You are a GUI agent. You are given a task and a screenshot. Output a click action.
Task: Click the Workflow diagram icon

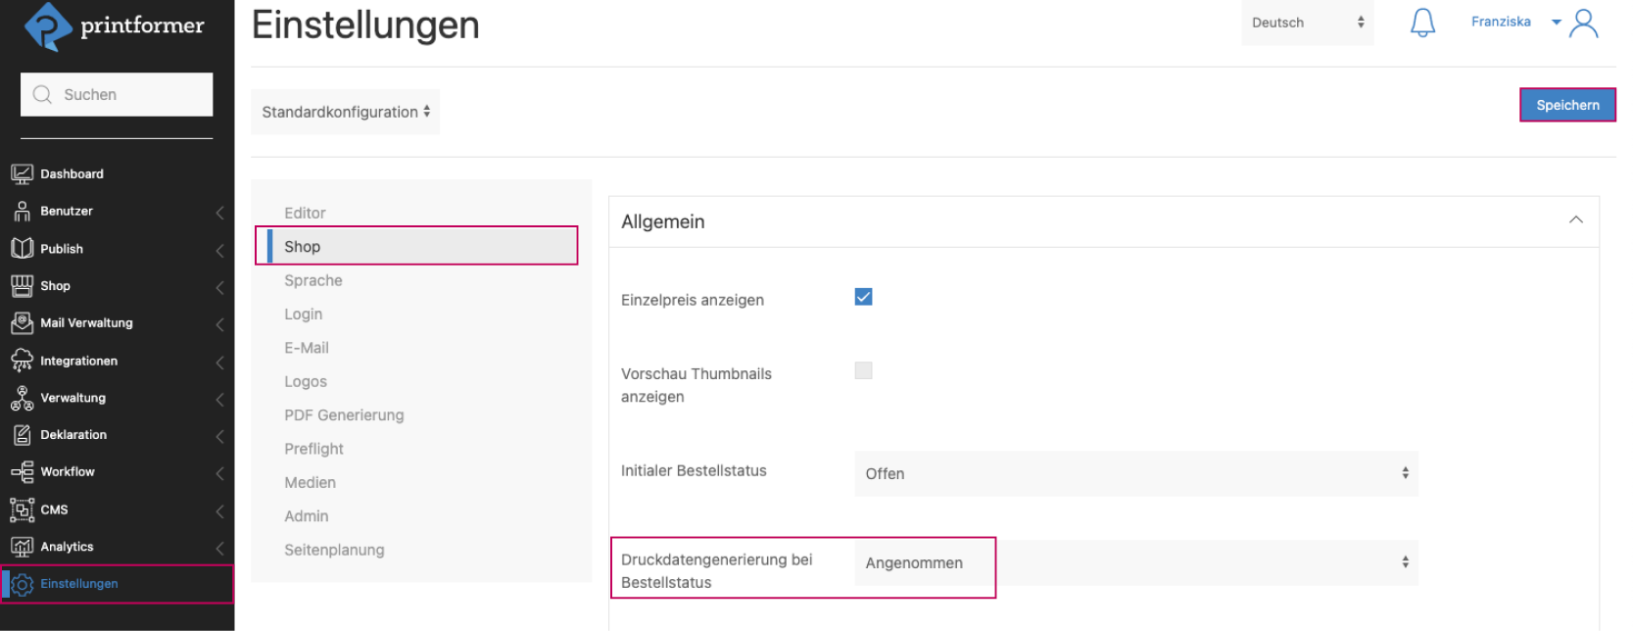[x=22, y=472]
